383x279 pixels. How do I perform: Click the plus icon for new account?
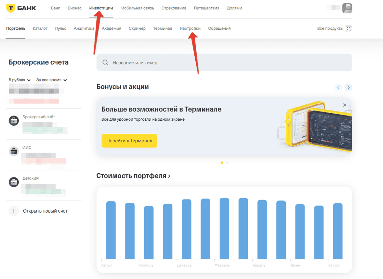(x=14, y=211)
